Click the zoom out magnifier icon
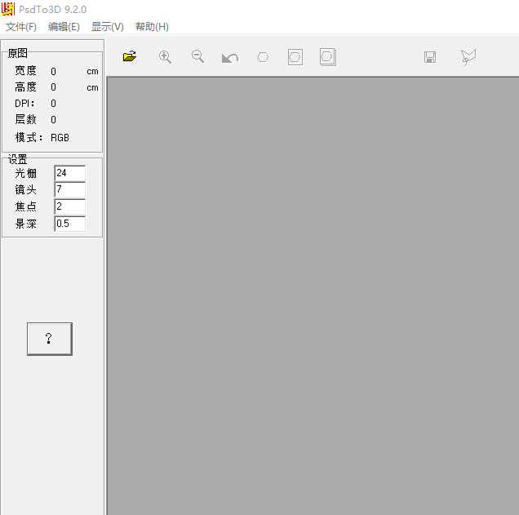This screenshot has height=515, width=519. tap(197, 56)
